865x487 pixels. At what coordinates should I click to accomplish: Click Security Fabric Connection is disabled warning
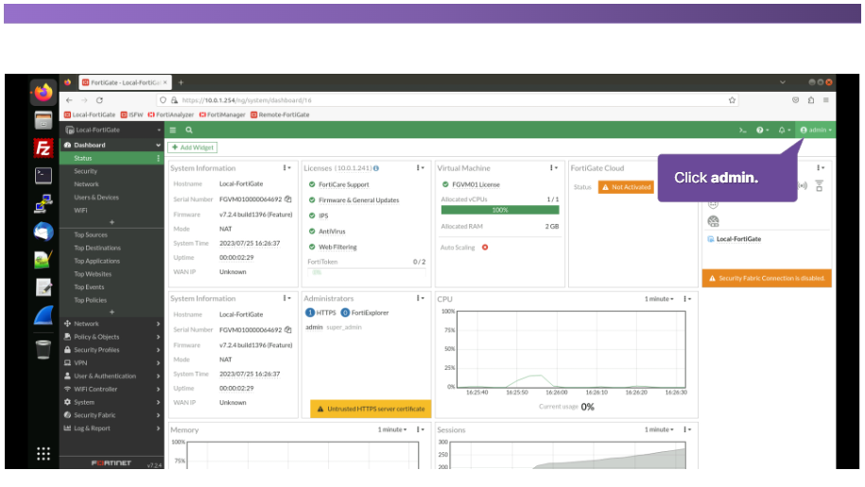(767, 278)
